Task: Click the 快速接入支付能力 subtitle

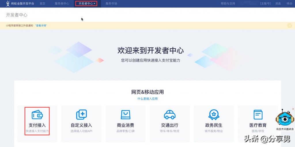Action: tap(37, 131)
